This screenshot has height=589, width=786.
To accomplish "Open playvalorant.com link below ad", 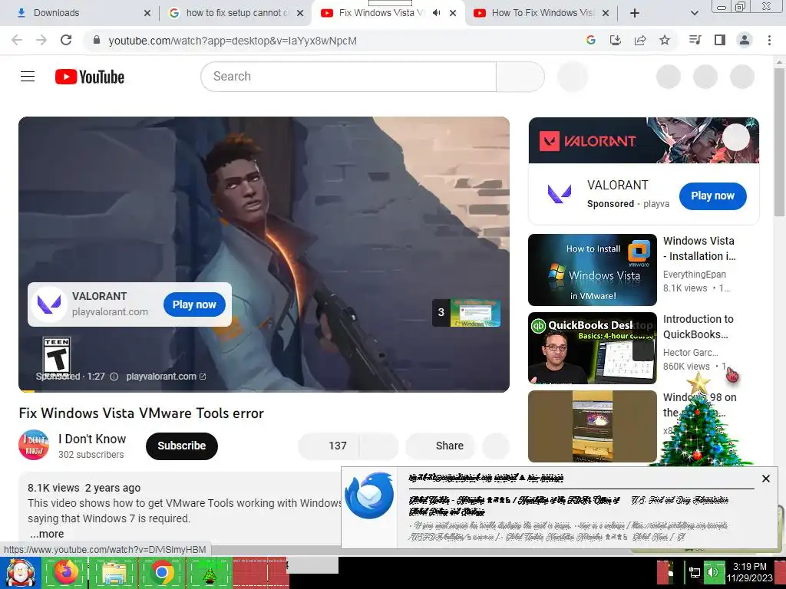I will pyautogui.click(x=166, y=376).
